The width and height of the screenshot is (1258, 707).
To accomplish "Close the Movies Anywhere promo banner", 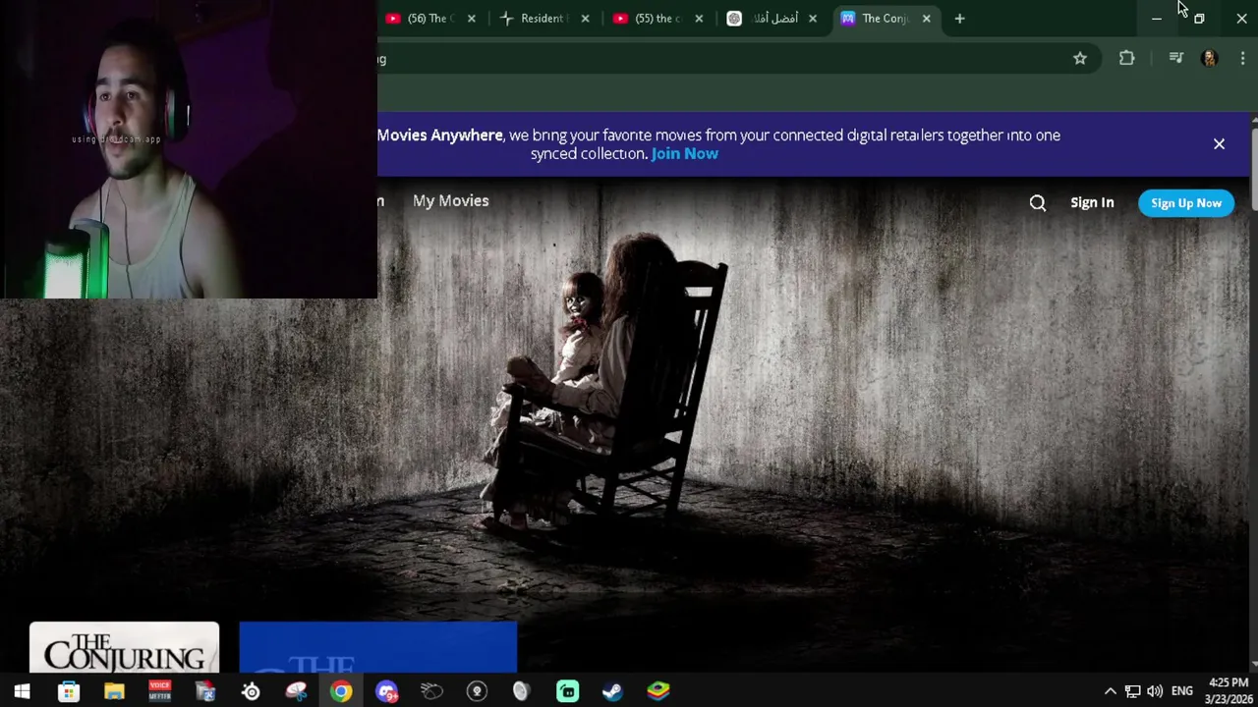I will coord(1219,144).
